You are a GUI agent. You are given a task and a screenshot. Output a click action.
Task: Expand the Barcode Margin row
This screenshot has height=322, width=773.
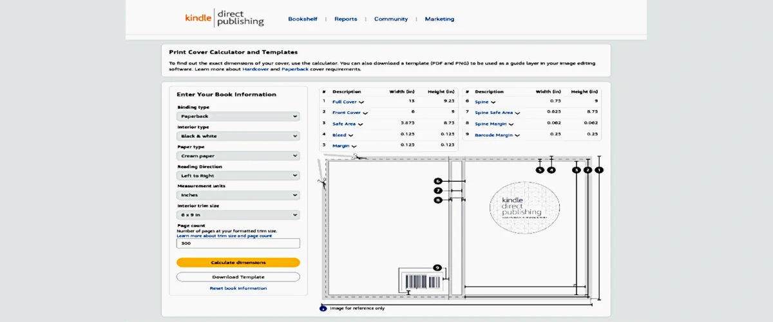pos(497,135)
